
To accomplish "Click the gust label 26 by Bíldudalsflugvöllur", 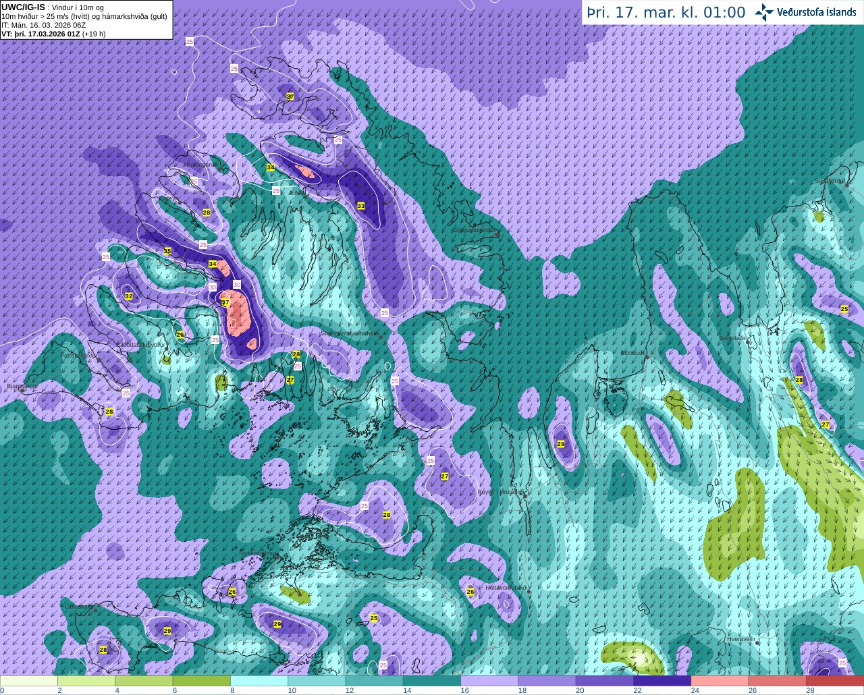I will pyautogui.click(x=180, y=335).
